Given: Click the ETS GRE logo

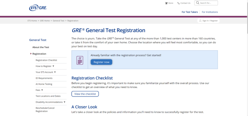Looking at the screenshot, I should [x=38, y=8].
